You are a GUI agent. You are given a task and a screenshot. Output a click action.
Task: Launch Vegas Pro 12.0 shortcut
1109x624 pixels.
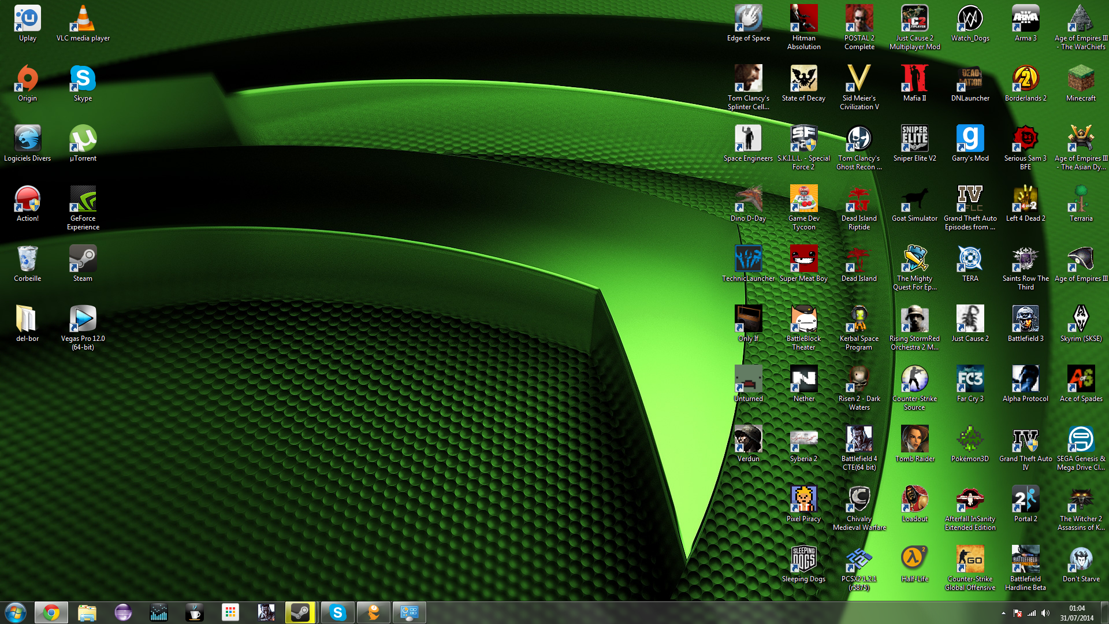(x=83, y=328)
